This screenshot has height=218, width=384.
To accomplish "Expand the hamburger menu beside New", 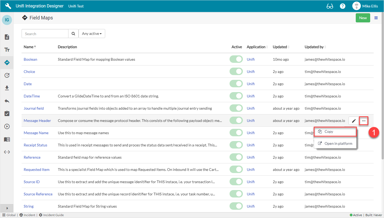I will [376, 18].
